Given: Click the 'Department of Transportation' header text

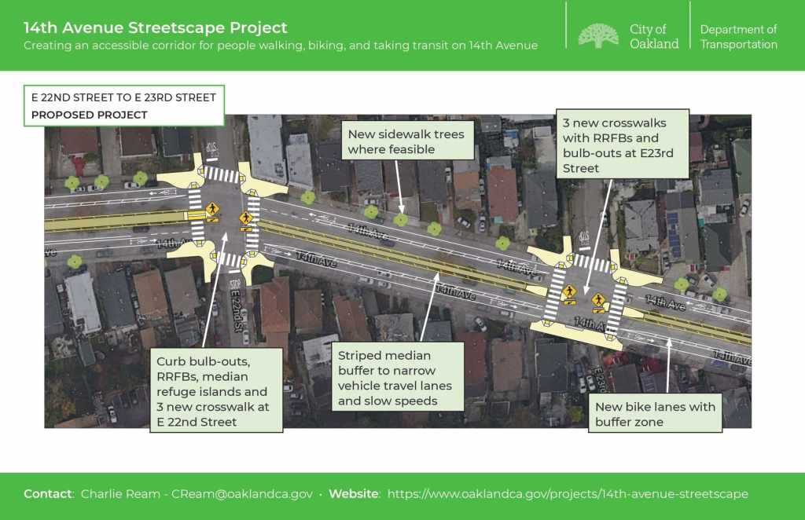Looking at the screenshot, I should tap(738, 36).
